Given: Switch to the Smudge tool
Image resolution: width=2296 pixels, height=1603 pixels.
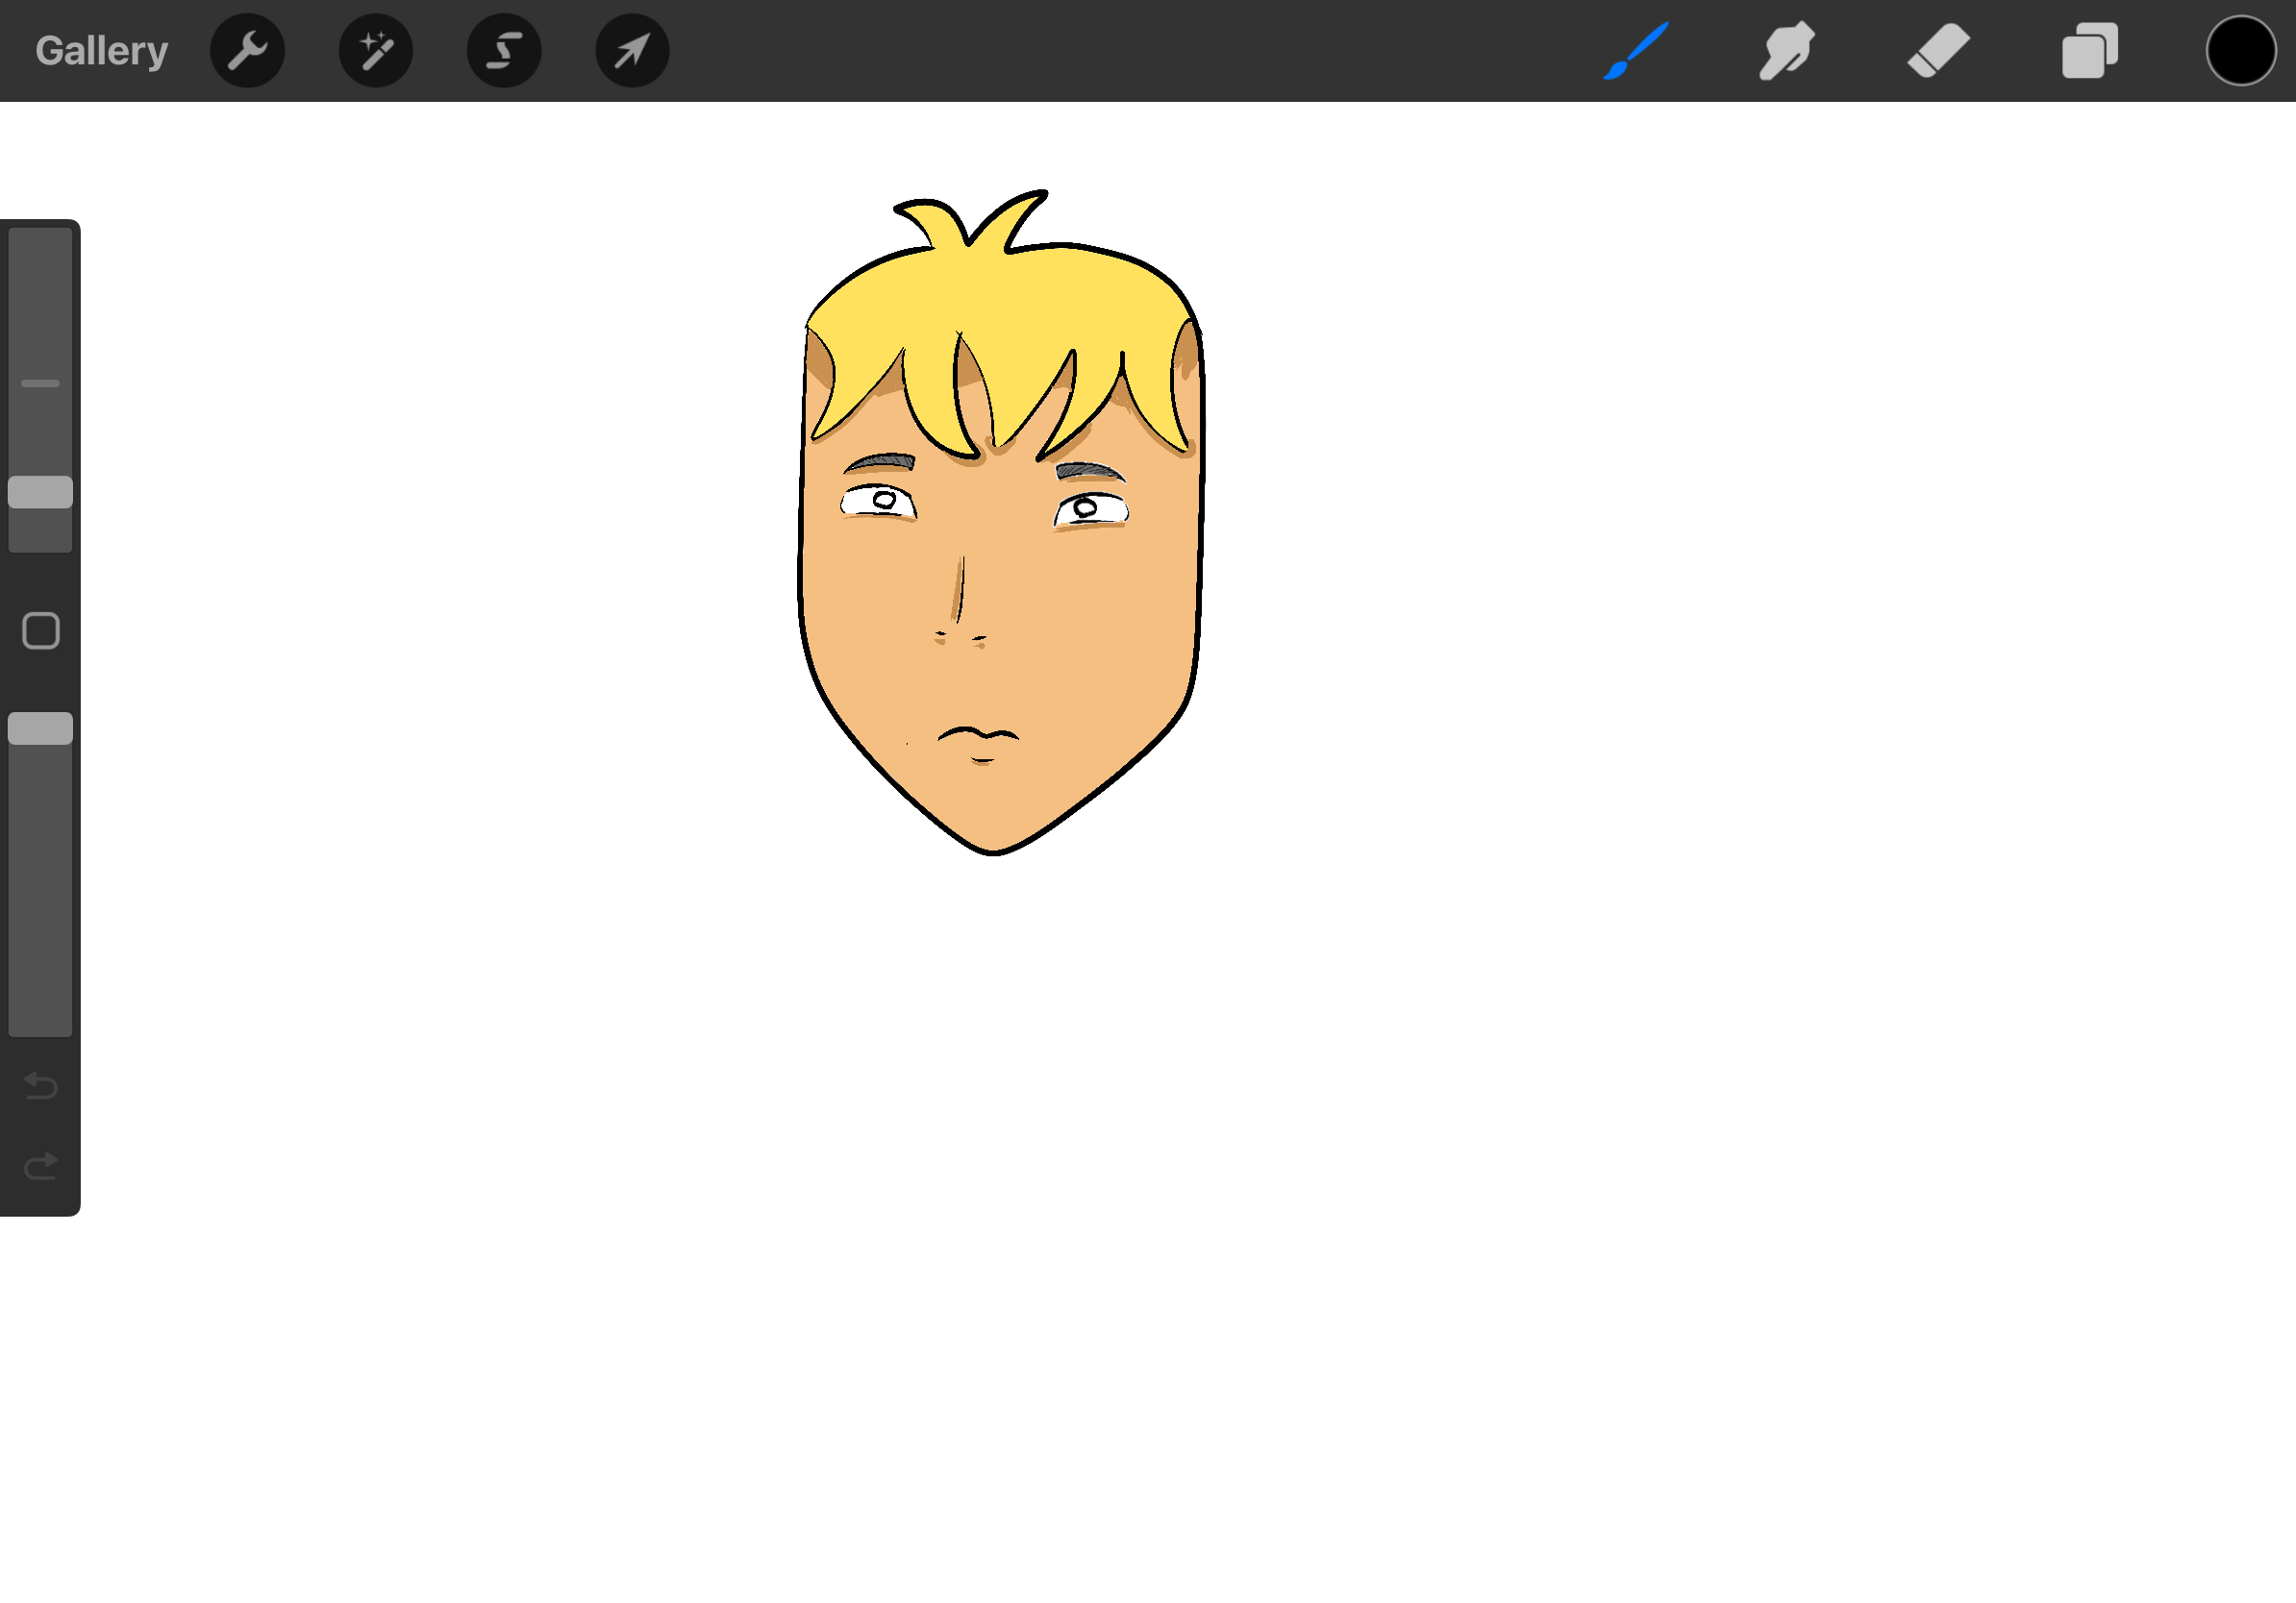Looking at the screenshot, I should pyautogui.click(x=1786, y=49).
